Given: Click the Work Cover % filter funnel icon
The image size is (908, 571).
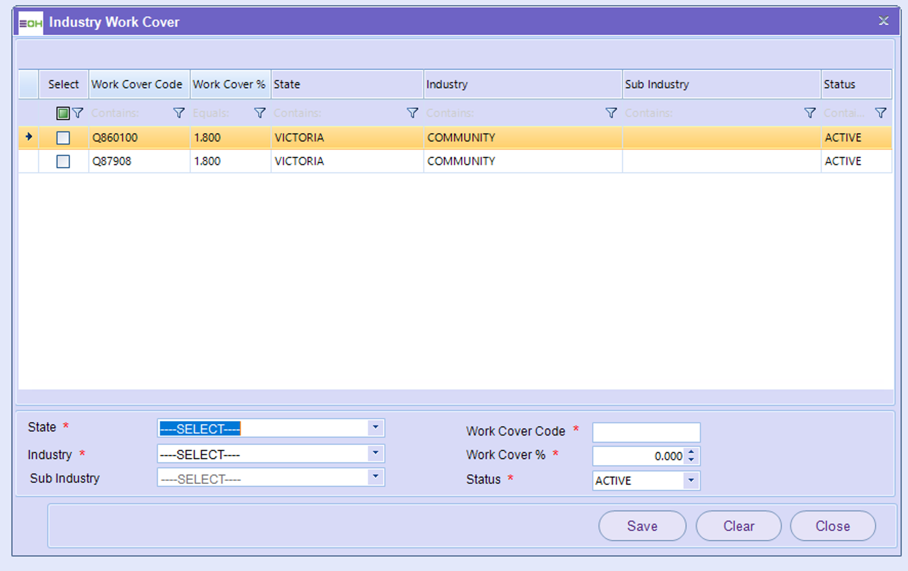Looking at the screenshot, I should (260, 113).
